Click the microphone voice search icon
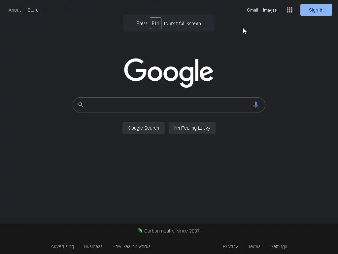 click(256, 105)
